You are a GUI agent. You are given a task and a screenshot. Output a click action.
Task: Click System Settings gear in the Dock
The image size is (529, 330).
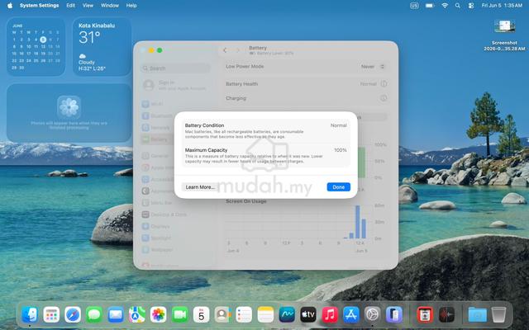pos(373,315)
